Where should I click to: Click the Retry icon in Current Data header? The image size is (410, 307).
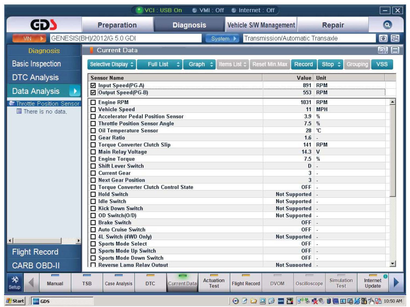tap(383, 50)
